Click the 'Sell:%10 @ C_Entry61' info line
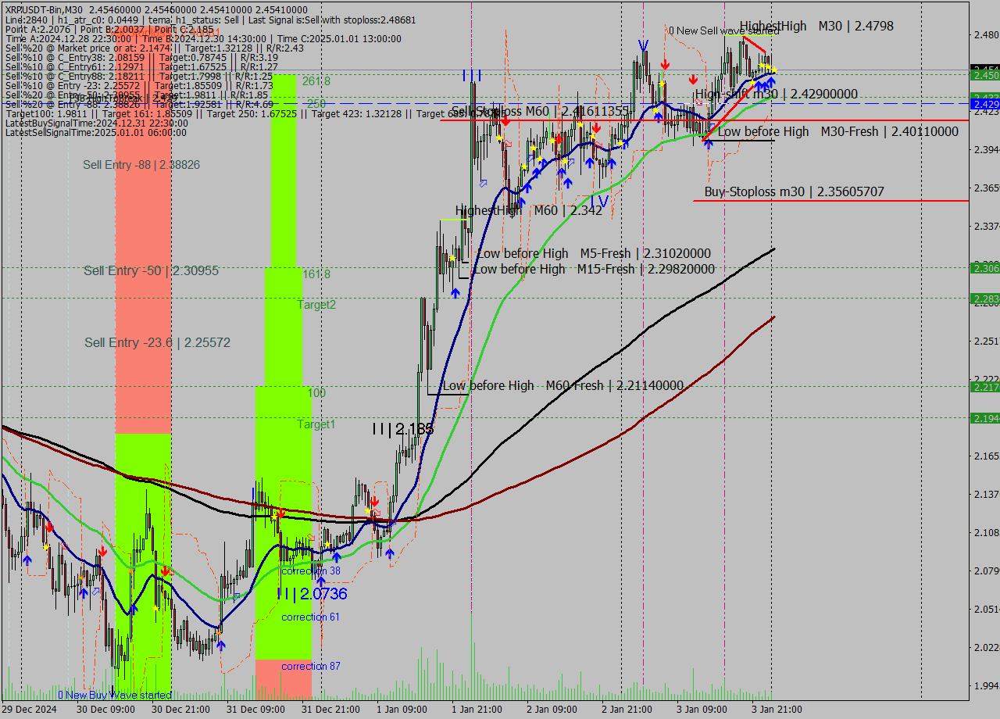This screenshot has width=1000, height=719. [x=141, y=66]
